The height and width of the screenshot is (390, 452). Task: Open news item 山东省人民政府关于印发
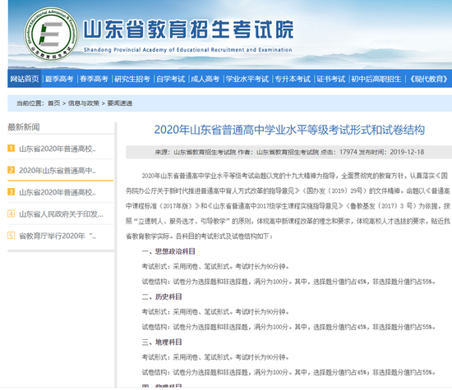click(x=61, y=214)
